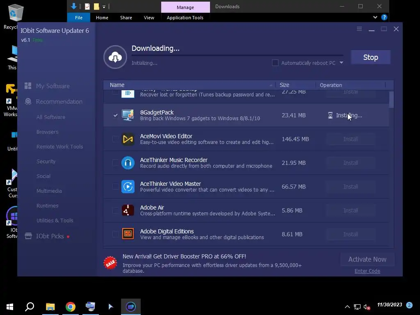The height and width of the screenshot is (315, 420).
Task: Click the taskbar date 11/30/2023
Action: coord(390,305)
